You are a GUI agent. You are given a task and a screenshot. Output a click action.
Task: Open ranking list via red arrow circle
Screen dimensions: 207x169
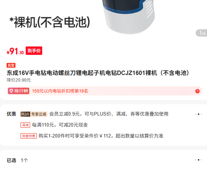pyautogui.click(x=197, y=91)
